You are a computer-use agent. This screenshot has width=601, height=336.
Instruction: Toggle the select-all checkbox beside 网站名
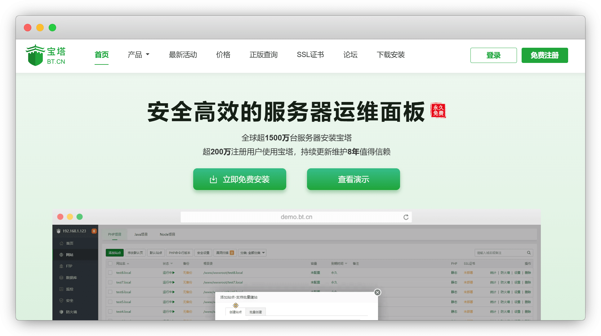pos(110,263)
